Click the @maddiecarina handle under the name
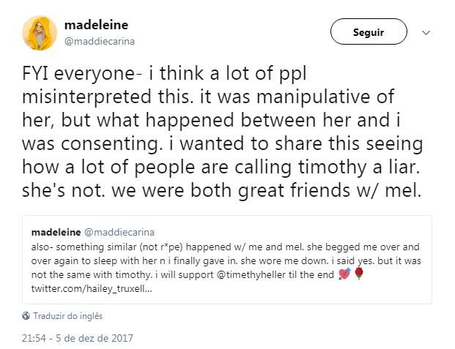455x349 pixels. pyautogui.click(x=100, y=42)
